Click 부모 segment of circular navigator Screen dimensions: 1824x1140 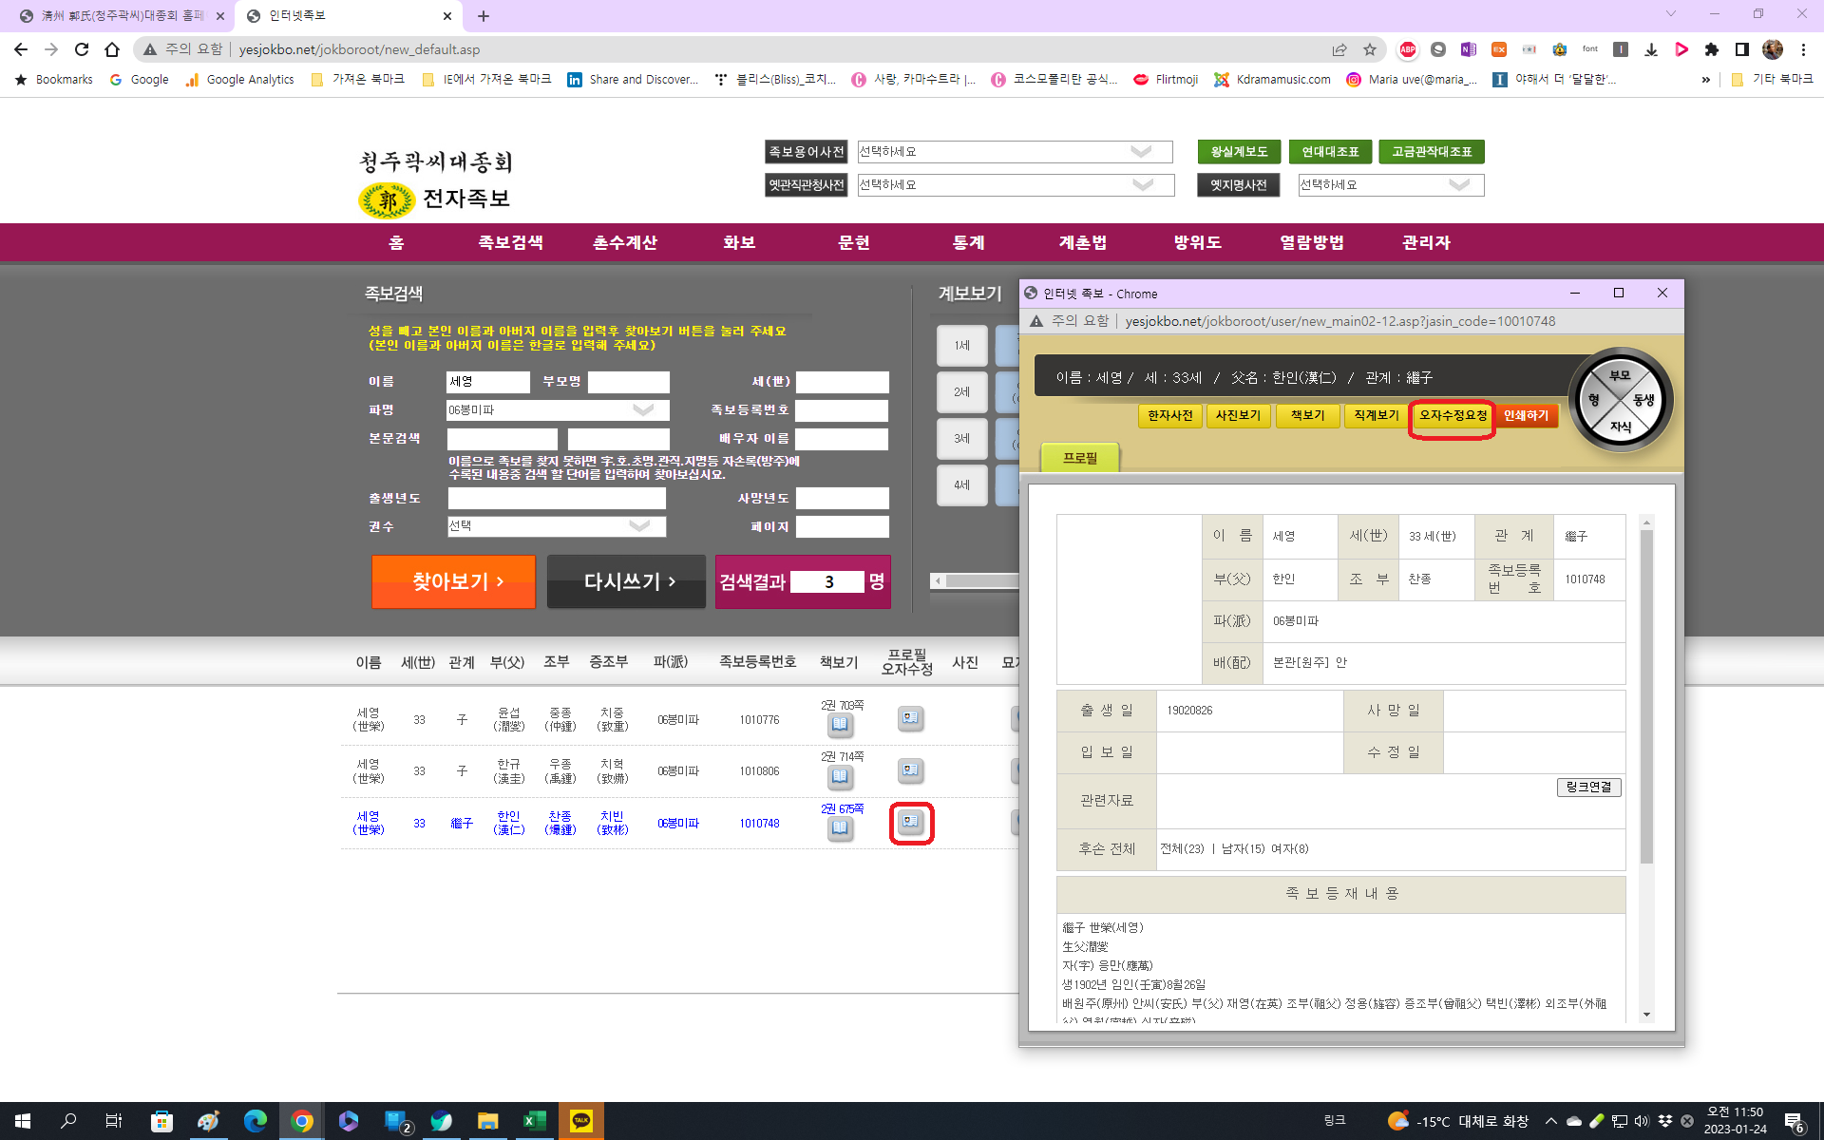click(x=1620, y=376)
